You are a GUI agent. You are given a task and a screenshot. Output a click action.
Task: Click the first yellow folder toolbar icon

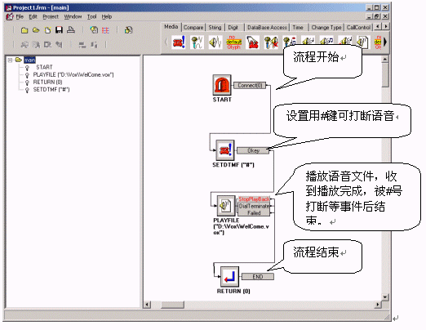(x=24, y=30)
